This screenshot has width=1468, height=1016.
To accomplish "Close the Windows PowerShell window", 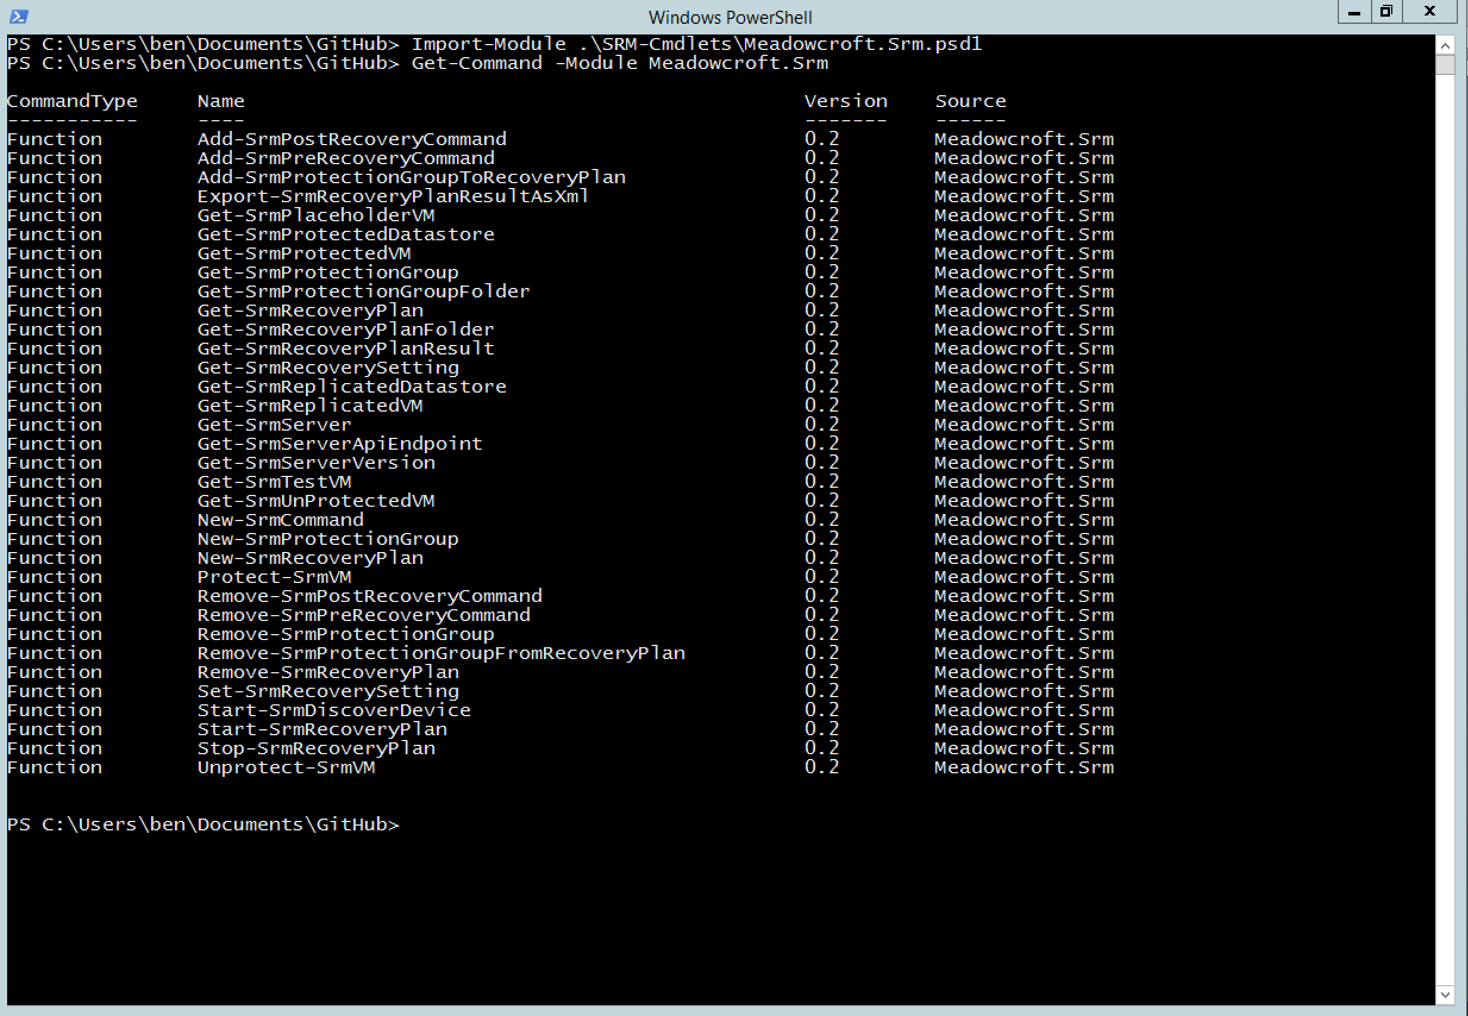I will (x=1430, y=12).
